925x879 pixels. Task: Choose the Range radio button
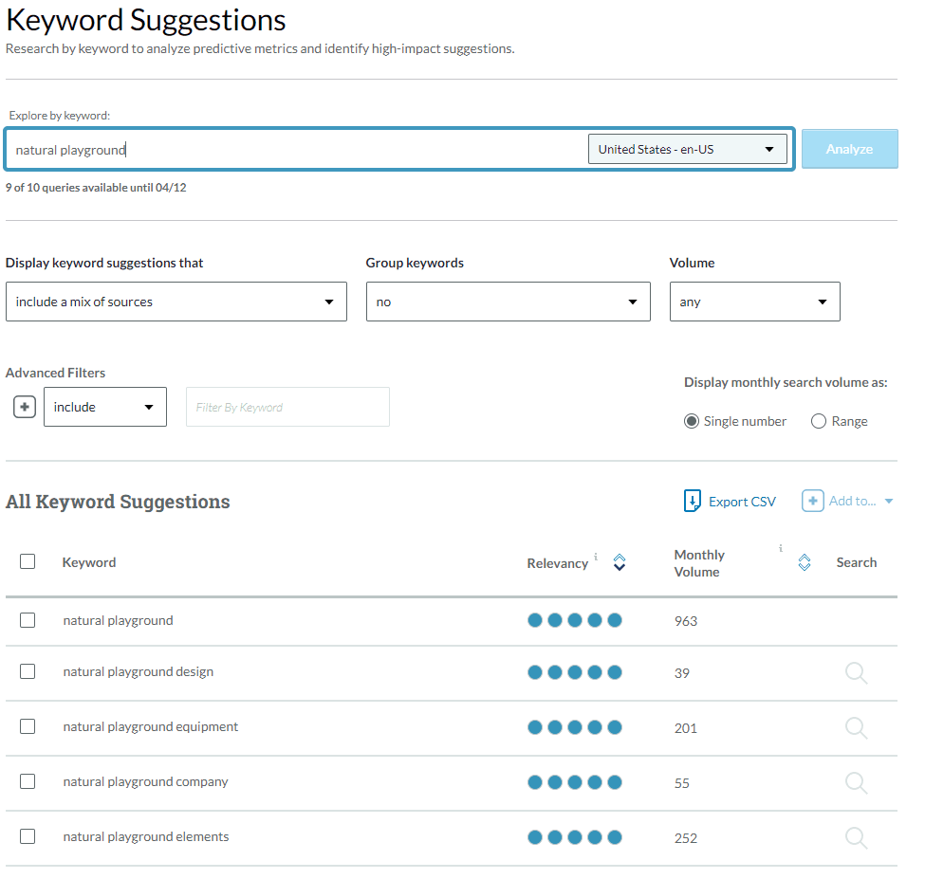[x=819, y=421]
